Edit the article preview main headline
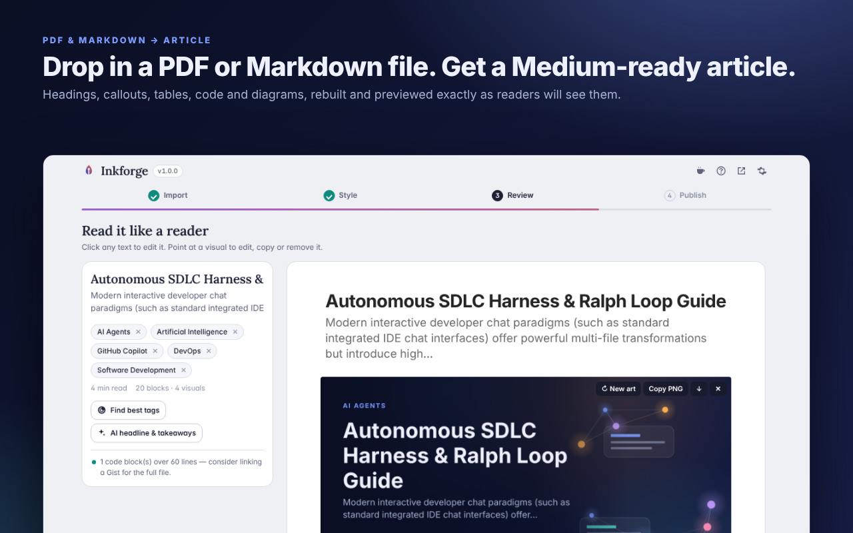Image resolution: width=853 pixels, height=533 pixels. tap(526, 301)
